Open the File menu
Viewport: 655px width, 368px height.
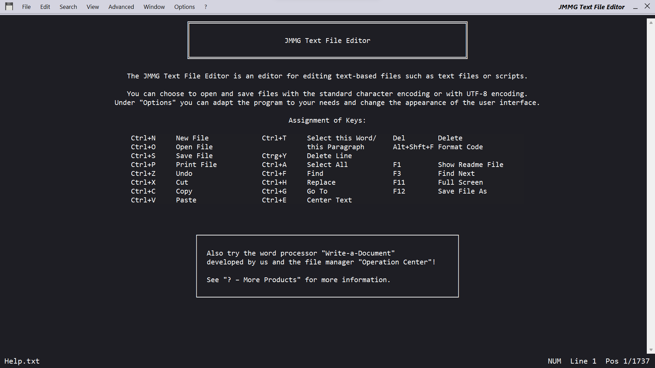(26, 7)
